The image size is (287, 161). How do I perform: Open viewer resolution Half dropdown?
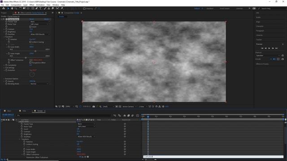tap(109, 106)
